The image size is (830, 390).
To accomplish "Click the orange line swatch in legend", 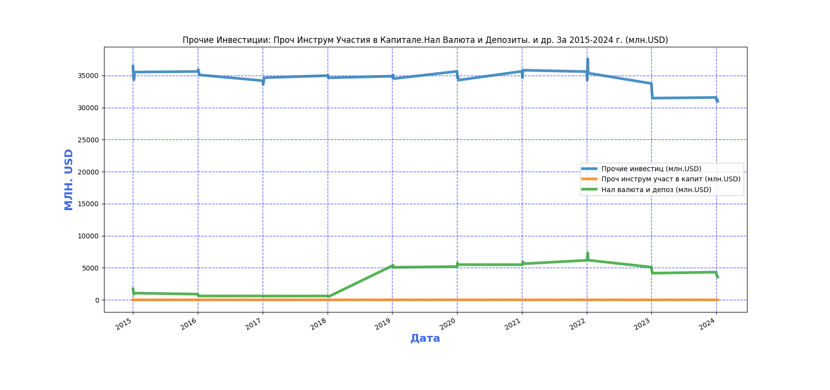I will click(589, 179).
